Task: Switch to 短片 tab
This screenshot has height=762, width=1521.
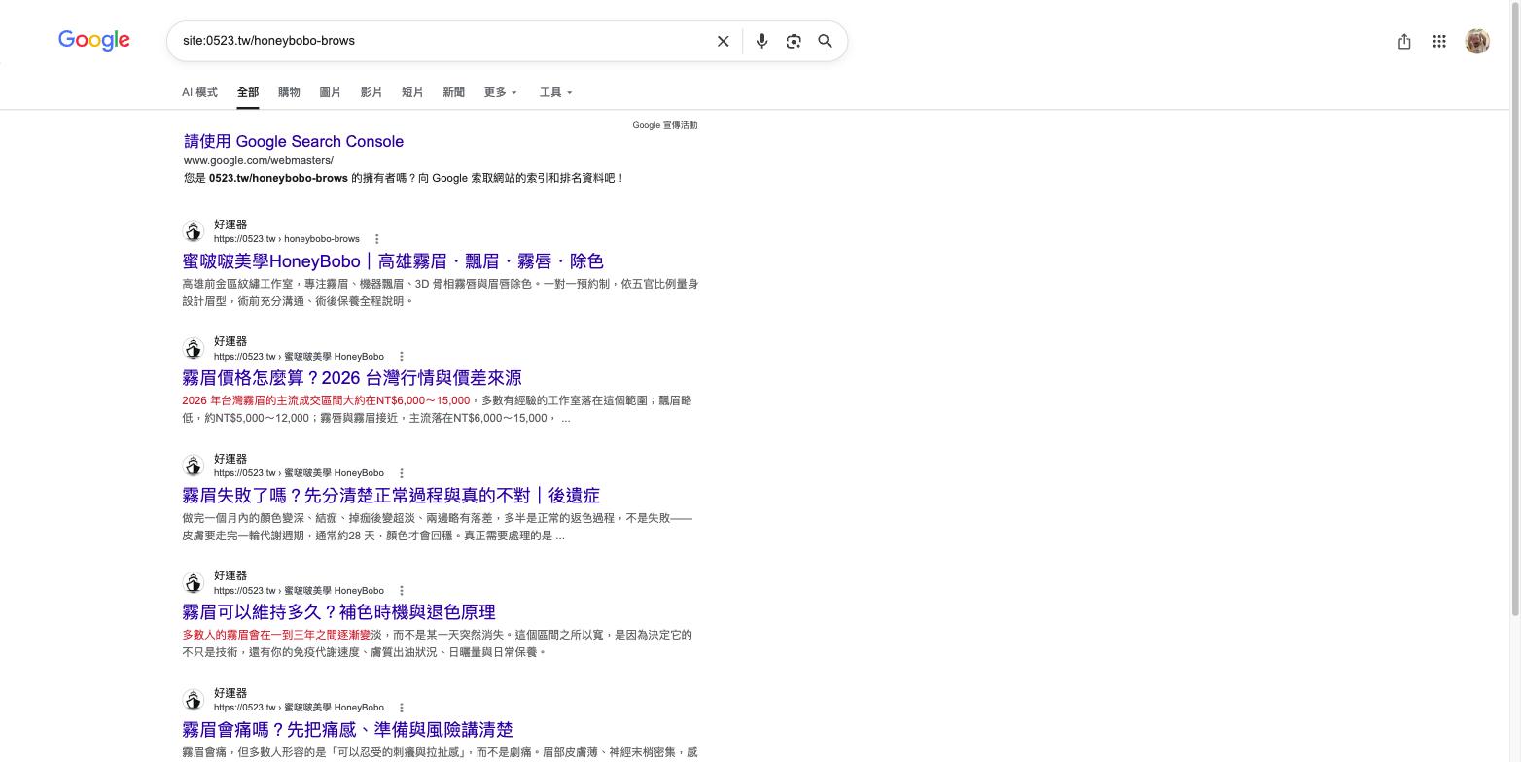Action: tap(412, 92)
